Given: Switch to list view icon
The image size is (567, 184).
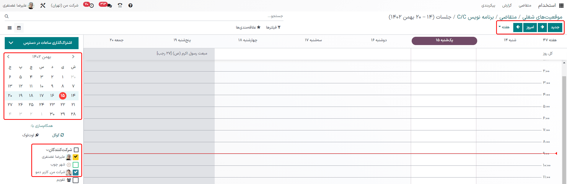Looking at the screenshot, I should coord(10,28).
